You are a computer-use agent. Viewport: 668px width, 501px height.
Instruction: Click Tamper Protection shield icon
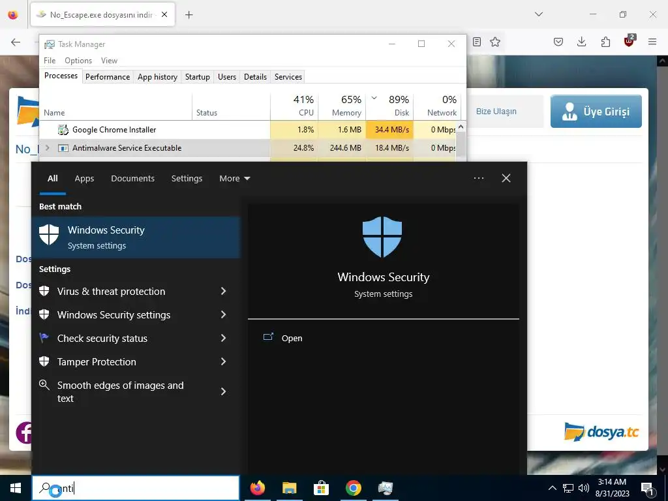44,361
